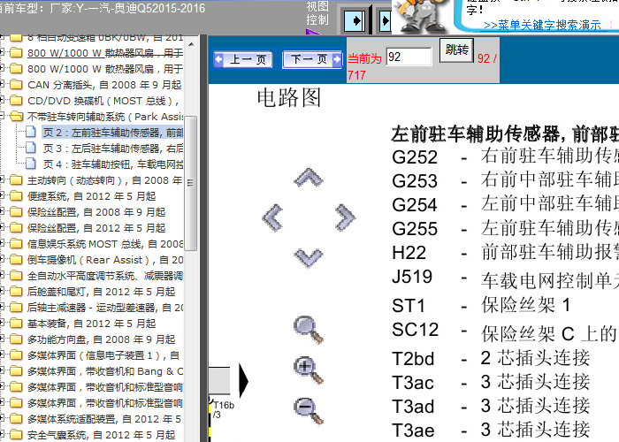
Task: Click the tree panel scrollbar up arrow
Action: (191, 44)
